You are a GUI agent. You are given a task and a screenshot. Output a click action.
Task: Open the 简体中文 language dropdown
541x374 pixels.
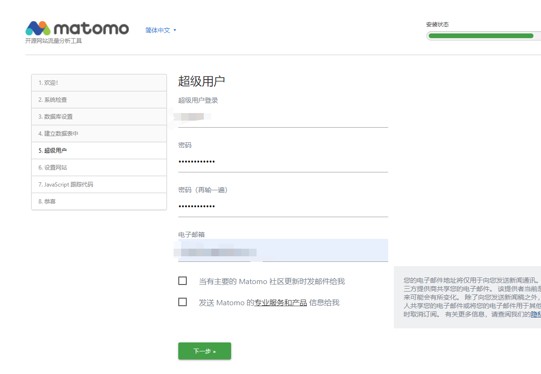click(160, 30)
